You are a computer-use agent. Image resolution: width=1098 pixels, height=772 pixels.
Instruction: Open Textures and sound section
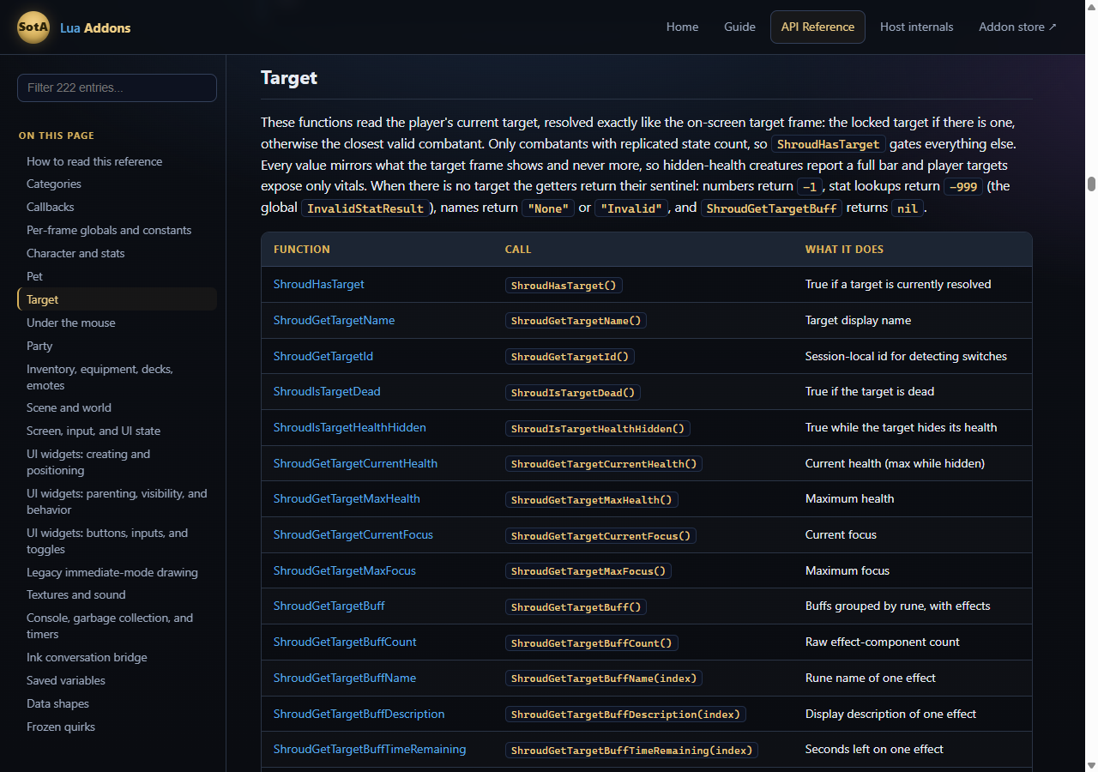pyautogui.click(x=76, y=594)
